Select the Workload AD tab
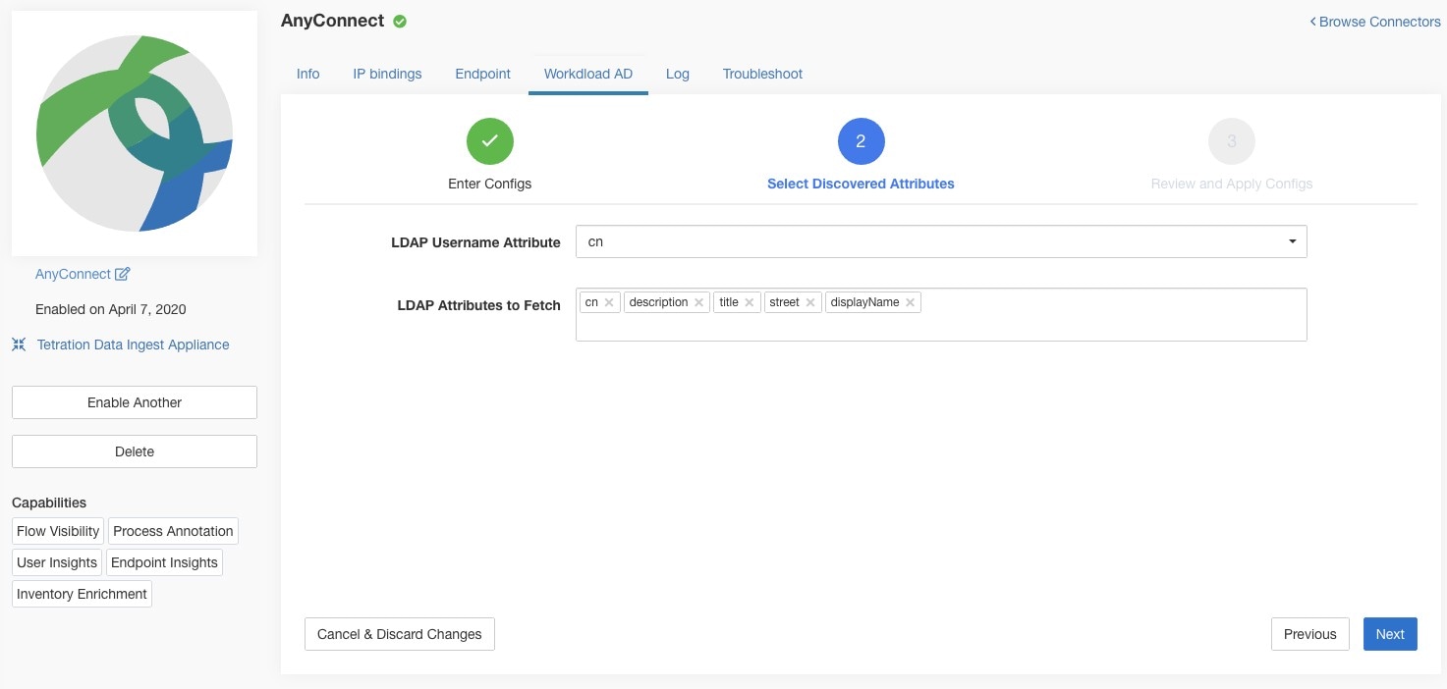 click(588, 74)
